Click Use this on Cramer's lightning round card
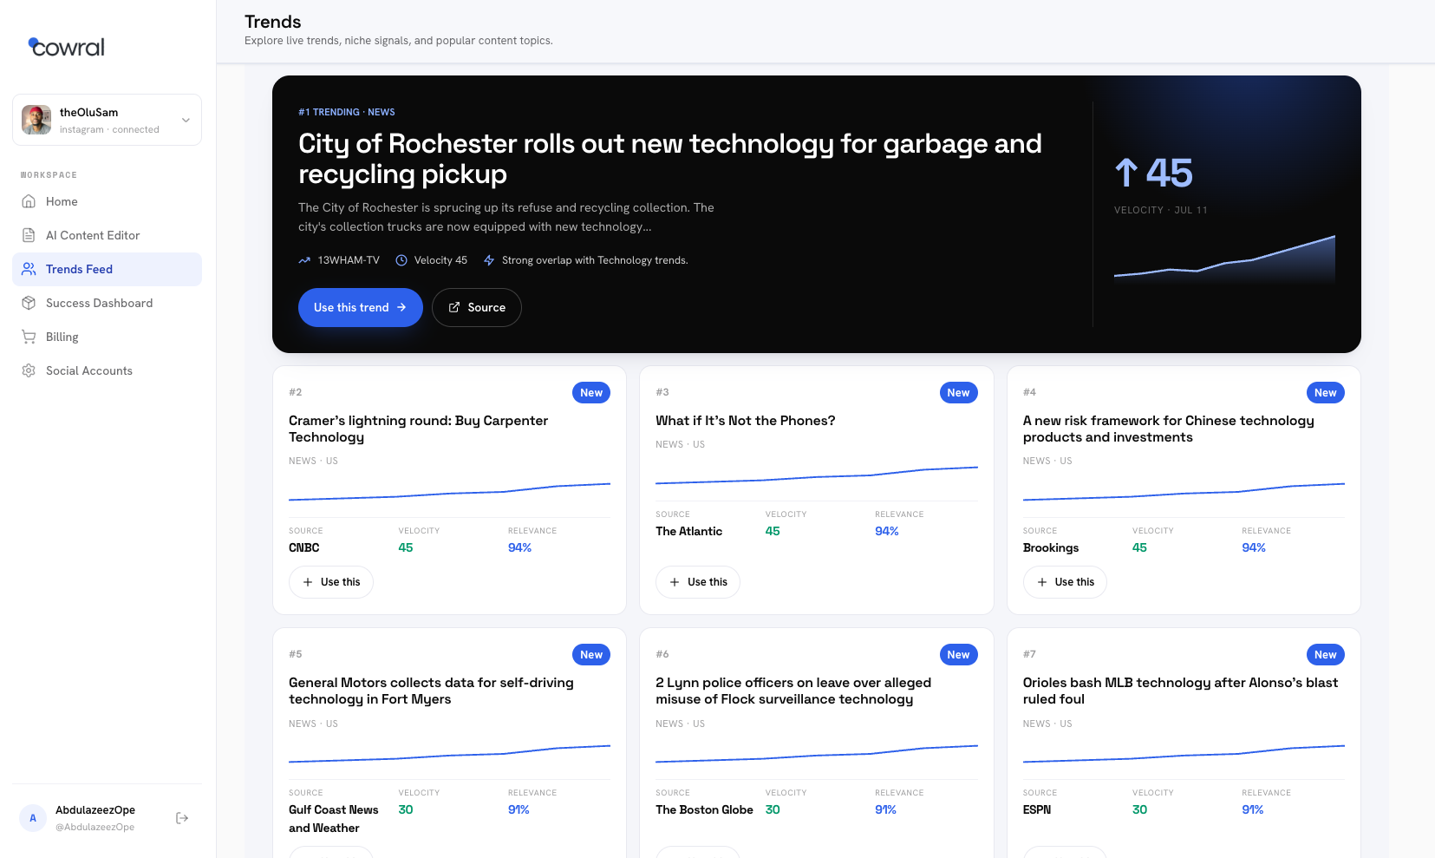This screenshot has height=858, width=1435. tap(331, 582)
